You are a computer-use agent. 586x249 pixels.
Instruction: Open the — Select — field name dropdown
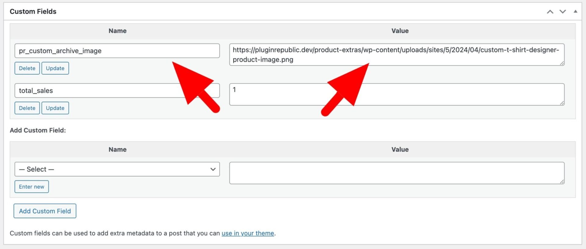point(117,169)
